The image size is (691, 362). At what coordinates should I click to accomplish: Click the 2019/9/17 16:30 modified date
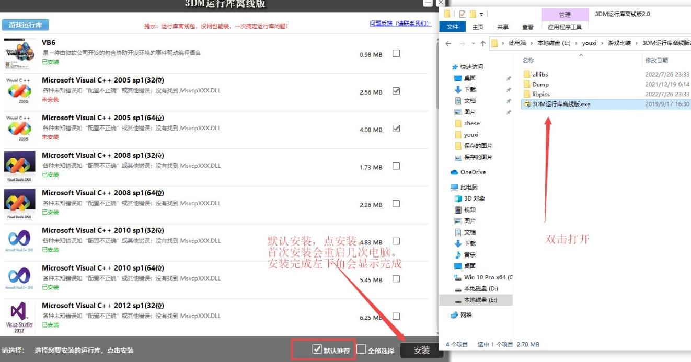coord(667,104)
